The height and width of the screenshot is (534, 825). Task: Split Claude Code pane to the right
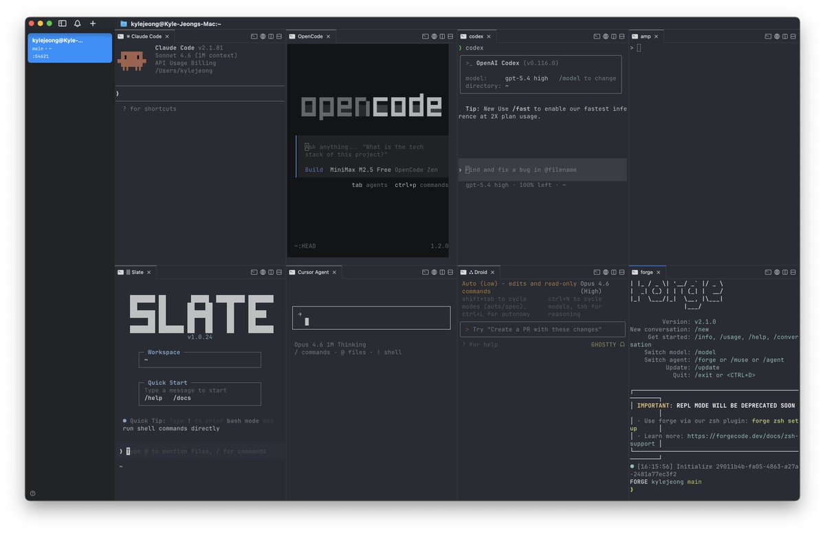pyautogui.click(x=271, y=36)
